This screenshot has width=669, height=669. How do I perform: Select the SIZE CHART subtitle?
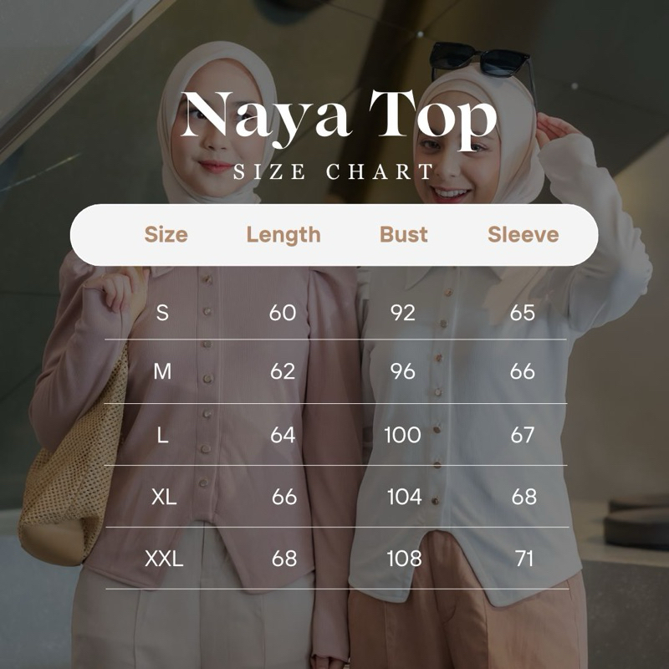coord(334,172)
